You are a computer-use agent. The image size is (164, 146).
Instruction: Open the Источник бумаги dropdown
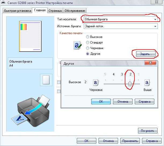[x=121, y=26]
